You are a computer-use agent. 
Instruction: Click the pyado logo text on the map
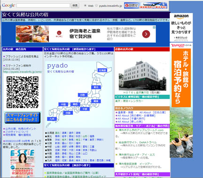pyautogui.click(x=57, y=66)
